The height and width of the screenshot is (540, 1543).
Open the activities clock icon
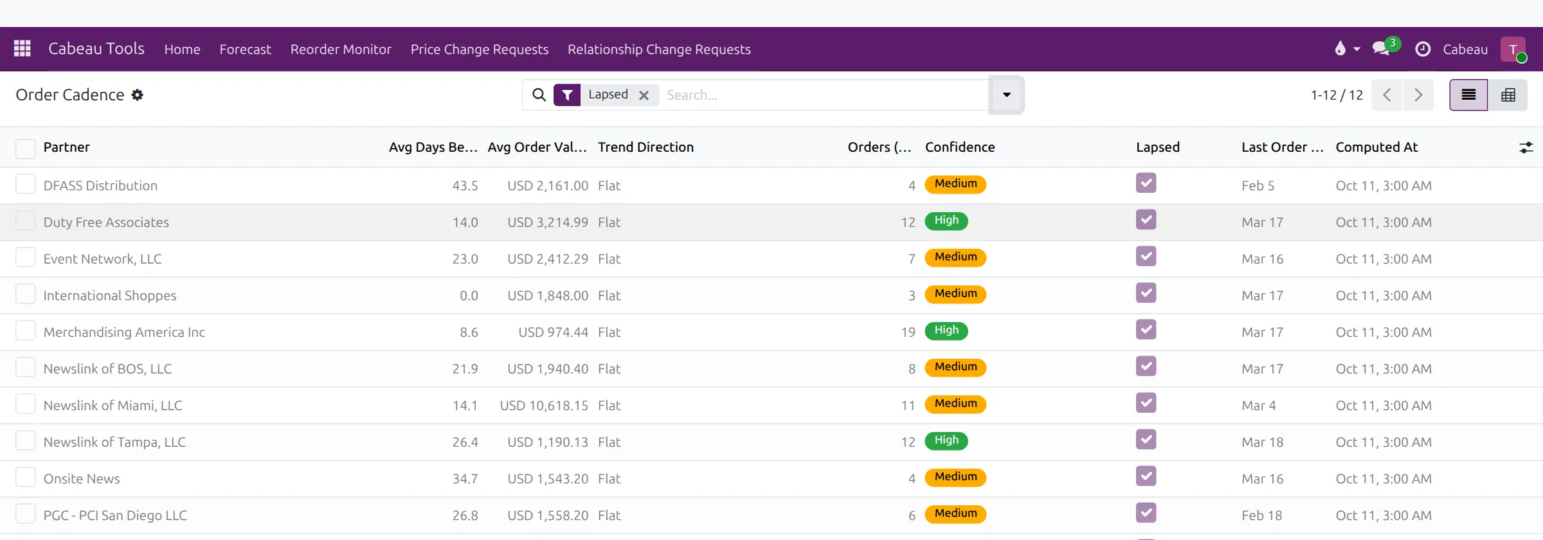pos(1423,49)
